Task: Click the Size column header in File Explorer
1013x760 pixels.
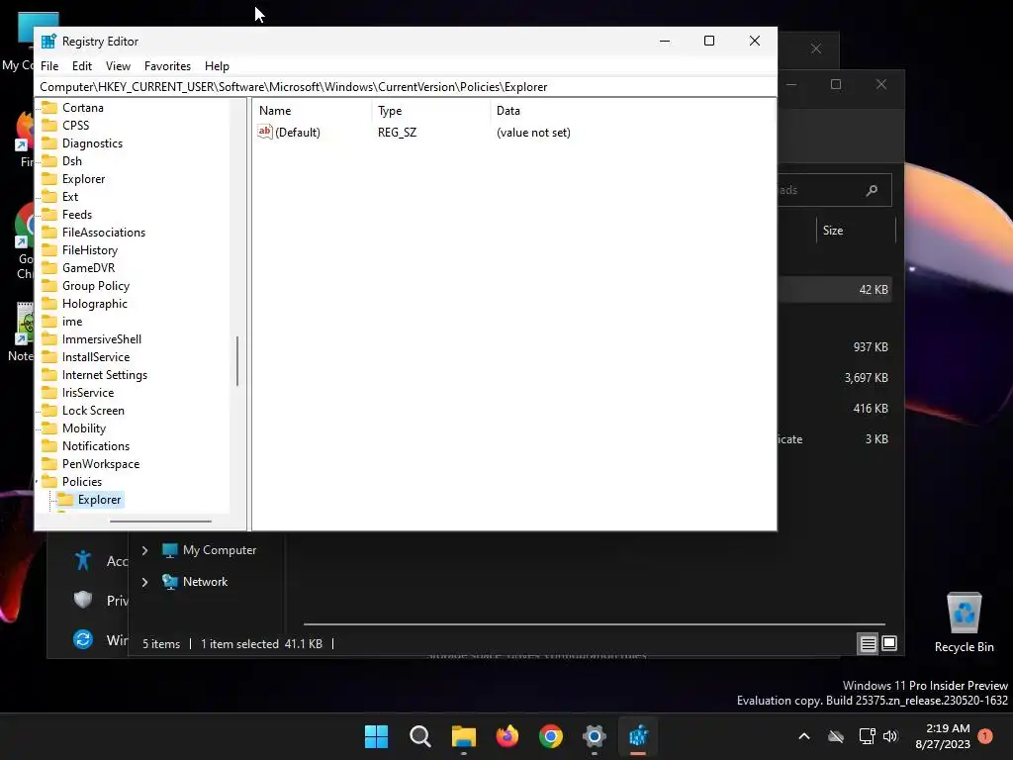Action: (x=833, y=230)
